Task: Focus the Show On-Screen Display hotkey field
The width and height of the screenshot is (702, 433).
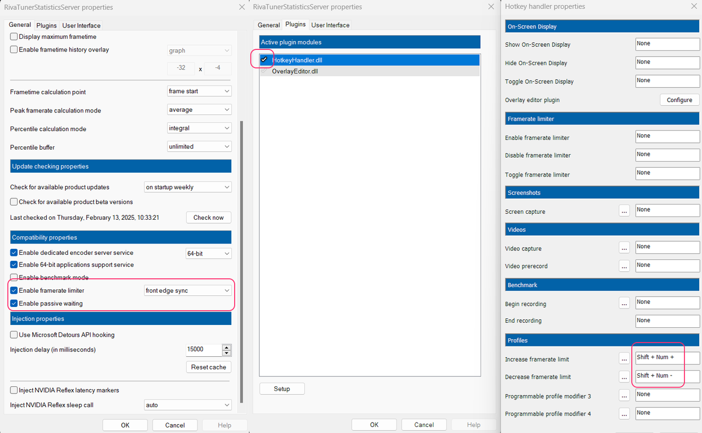Action: pos(667,44)
